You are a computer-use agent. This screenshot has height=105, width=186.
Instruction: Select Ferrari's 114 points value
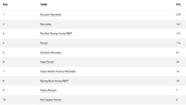178,43
